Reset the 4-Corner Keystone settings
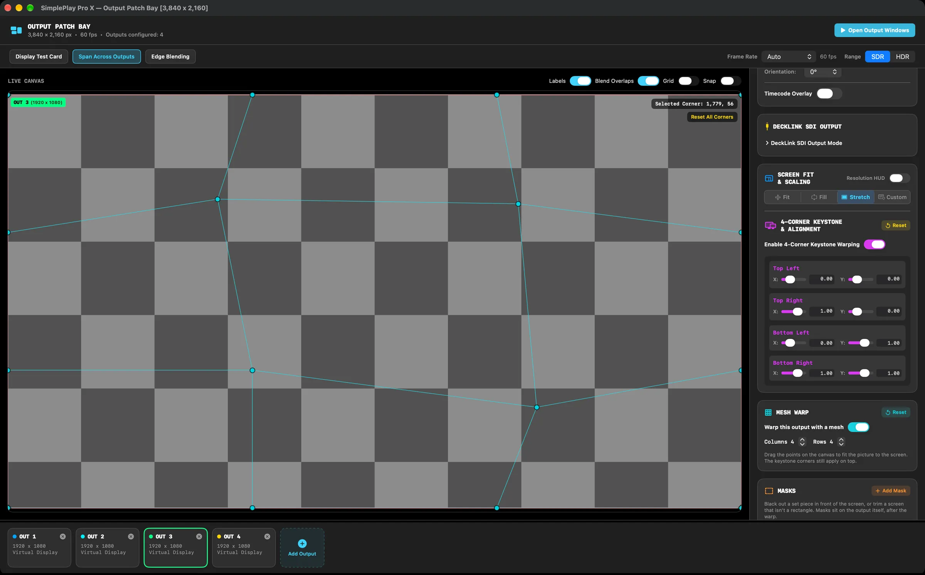This screenshot has width=925, height=575. (x=896, y=226)
